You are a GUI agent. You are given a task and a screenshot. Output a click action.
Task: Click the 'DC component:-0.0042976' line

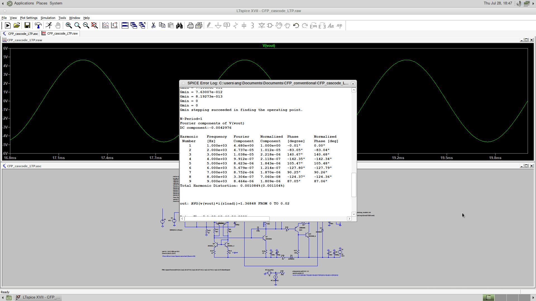click(206, 128)
